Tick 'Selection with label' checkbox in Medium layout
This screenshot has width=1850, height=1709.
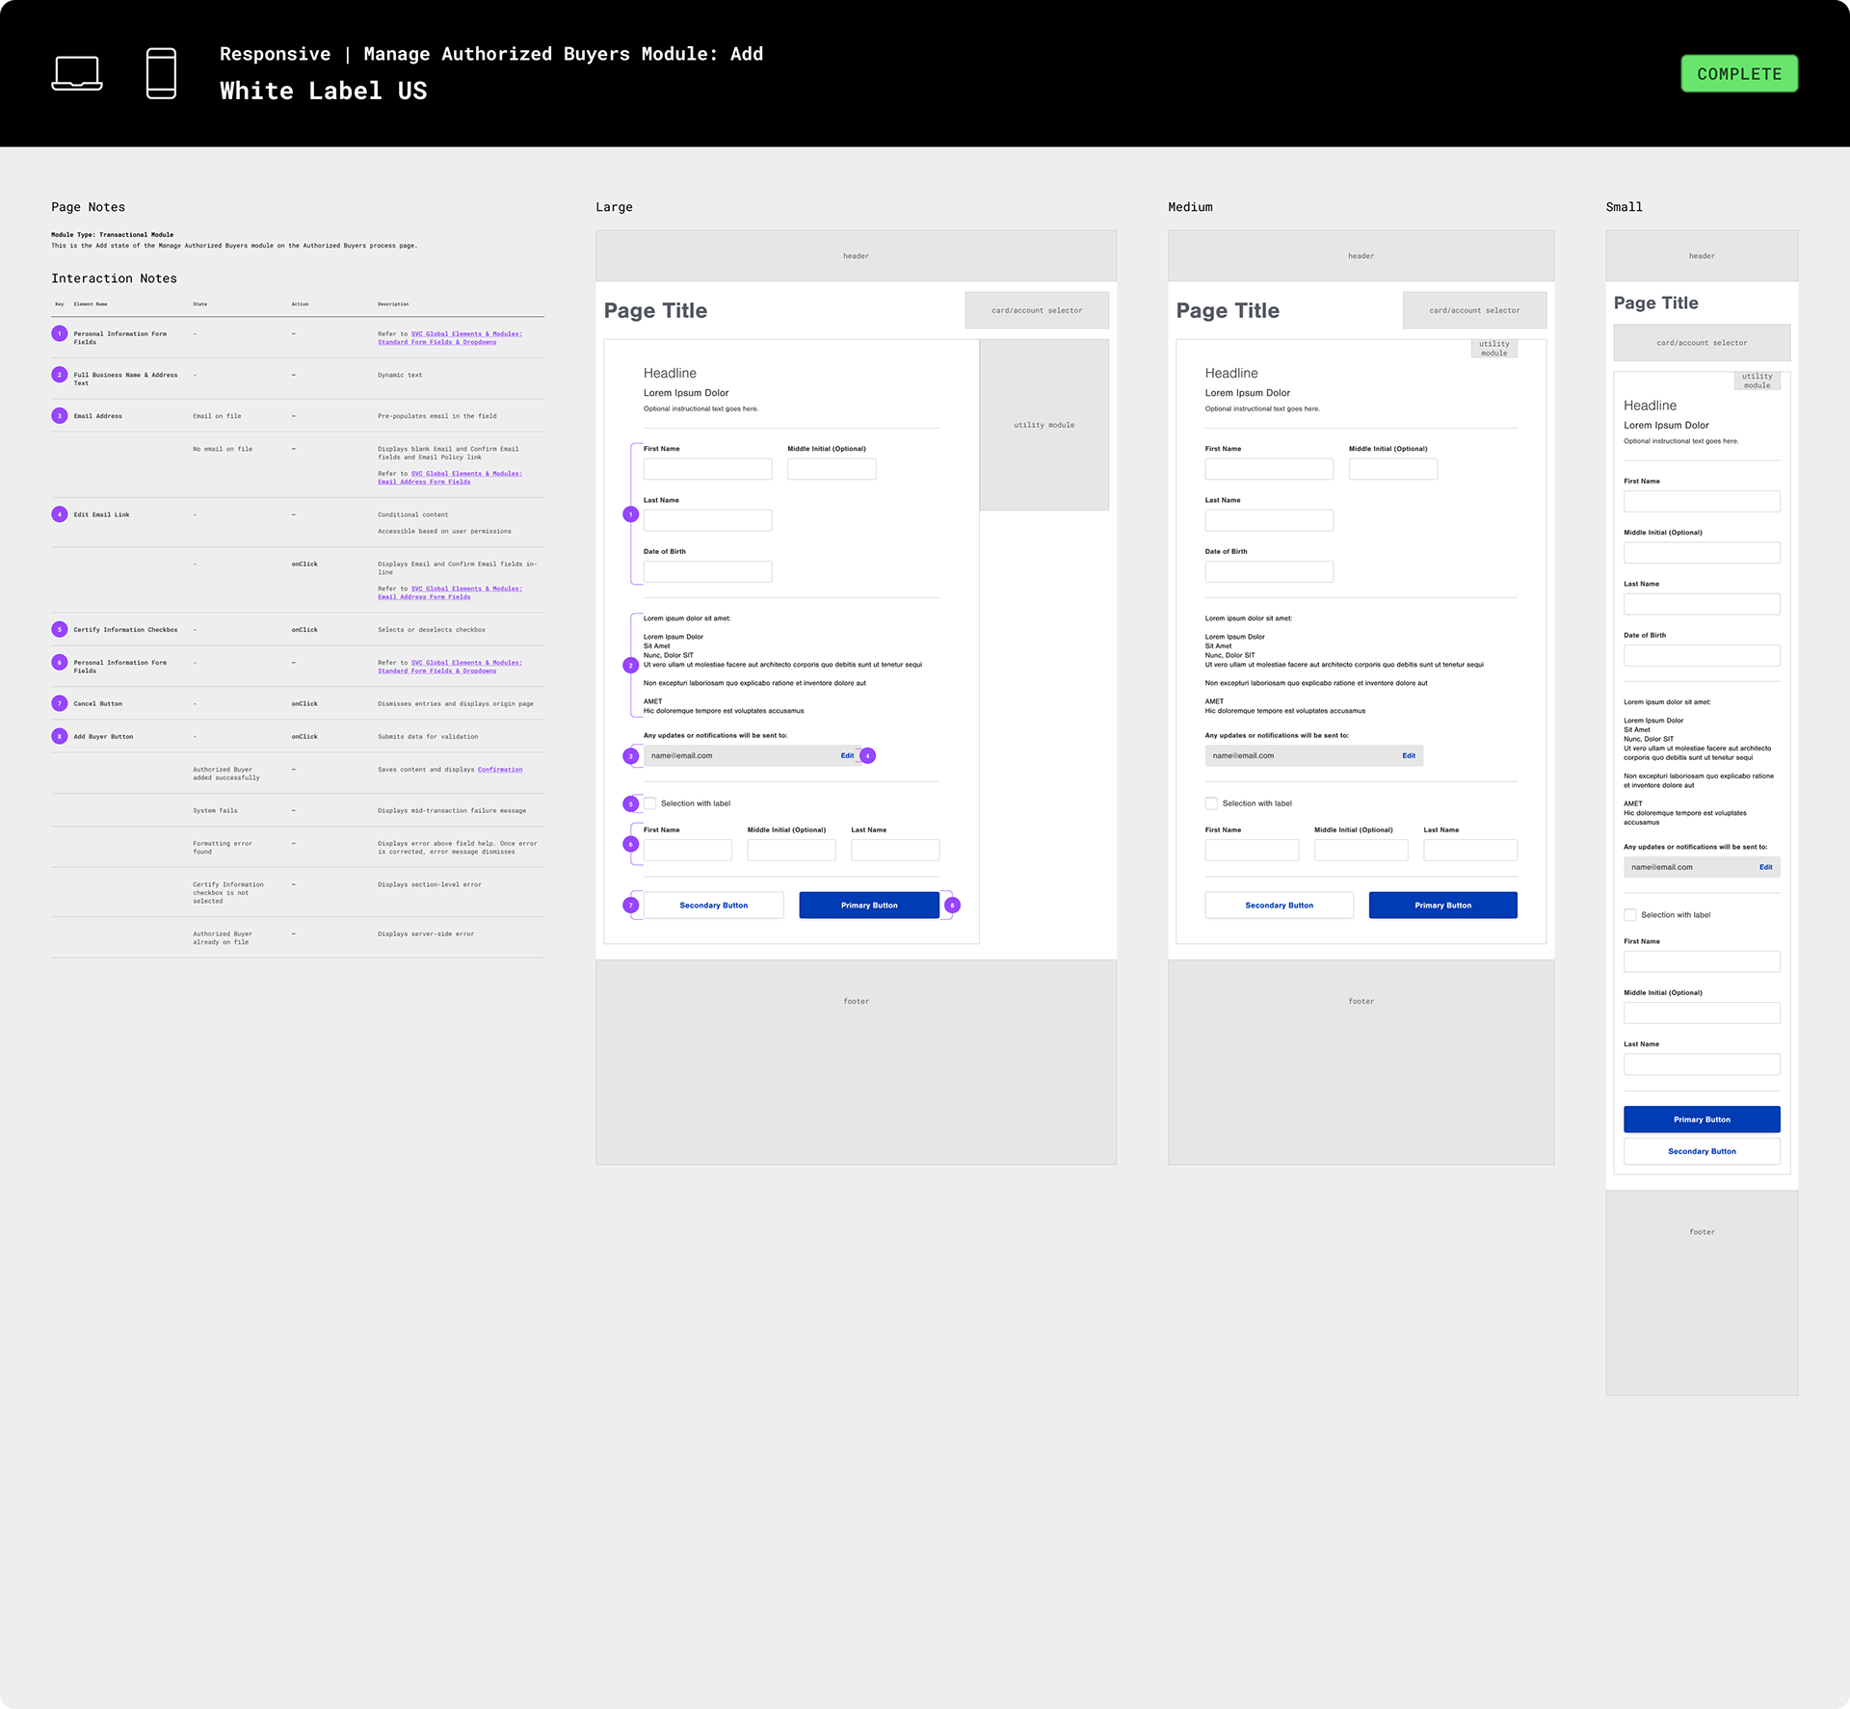point(1211,803)
